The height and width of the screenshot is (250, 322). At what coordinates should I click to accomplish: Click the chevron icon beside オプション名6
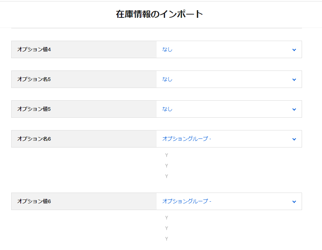[x=294, y=139]
